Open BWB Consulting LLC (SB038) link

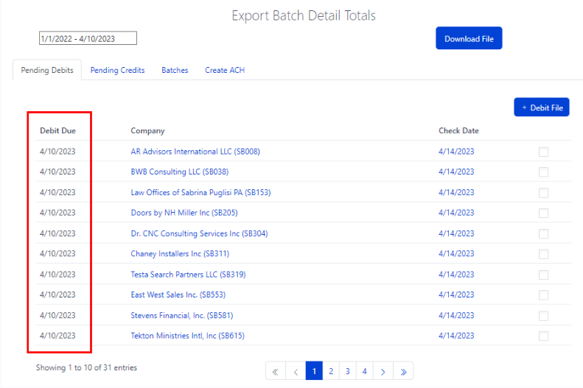point(180,172)
